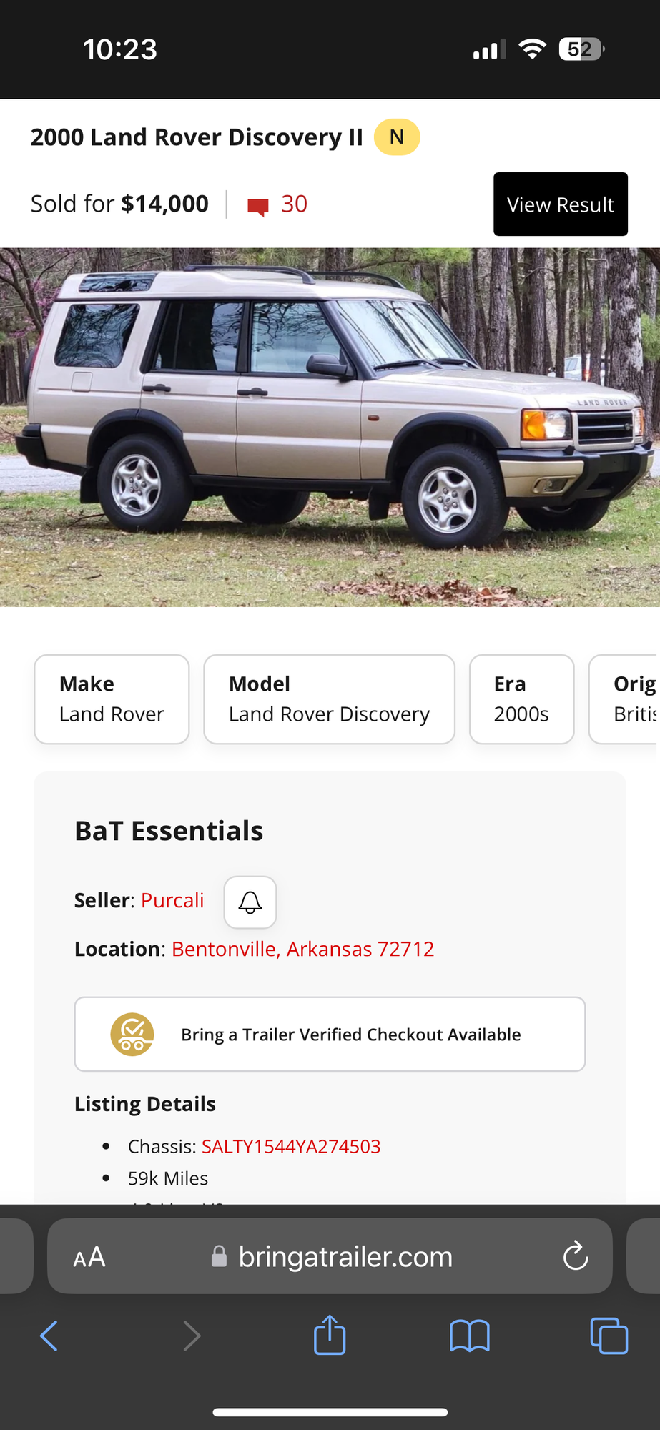Open seller Purcali's profile link
The image size is (660, 1430).
172,900
